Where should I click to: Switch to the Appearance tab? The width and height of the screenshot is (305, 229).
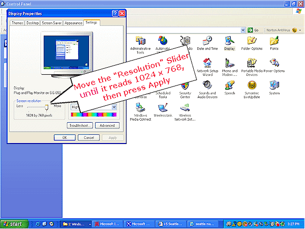pyautogui.click(x=73, y=23)
